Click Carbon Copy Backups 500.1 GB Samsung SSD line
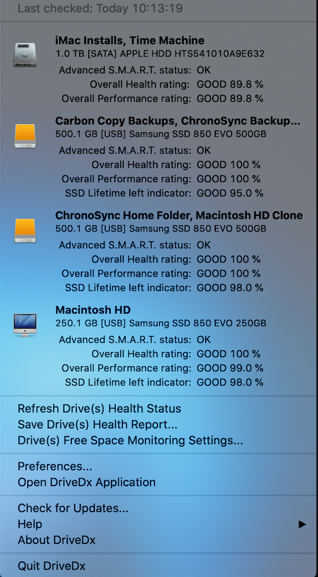 [x=161, y=134]
